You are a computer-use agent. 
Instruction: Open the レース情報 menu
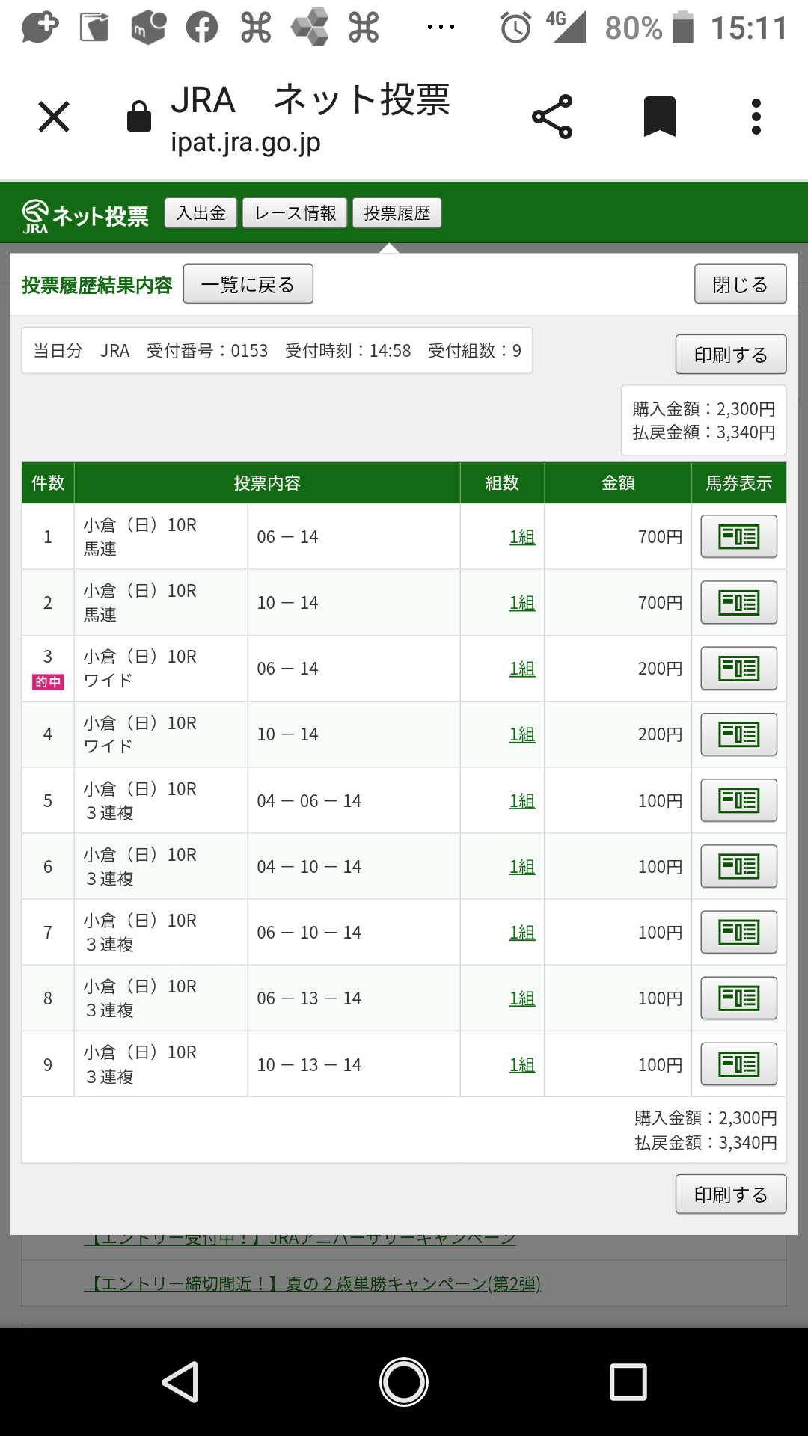[295, 213]
